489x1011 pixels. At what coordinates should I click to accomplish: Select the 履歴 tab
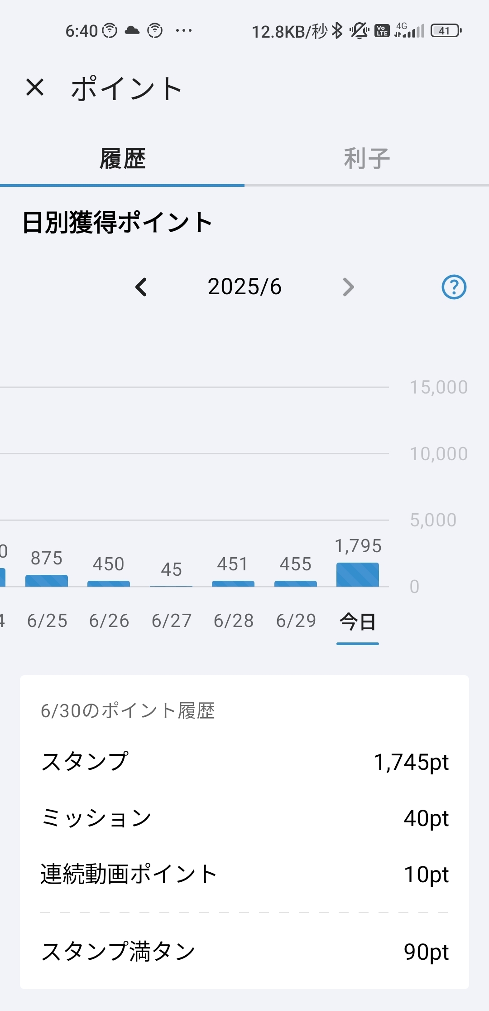(x=122, y=159)
